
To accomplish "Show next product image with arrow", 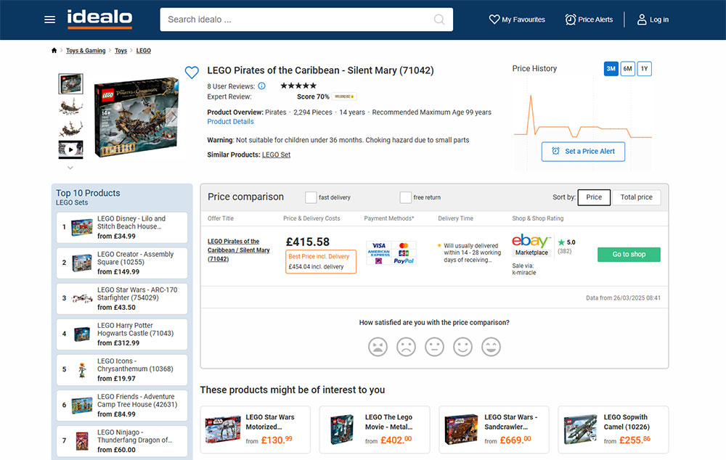I will pyautogui.click(x=172, y=117).
